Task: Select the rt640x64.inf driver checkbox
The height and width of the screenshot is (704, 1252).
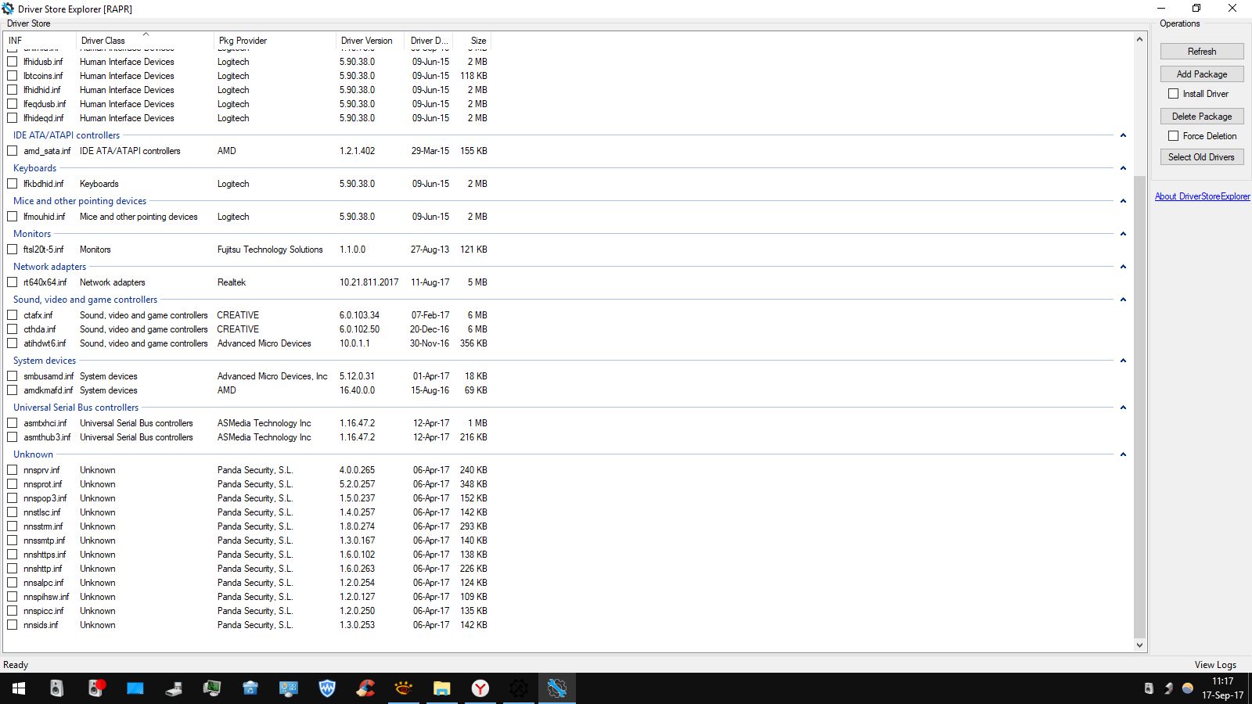Action: click(x=12, y=282)
